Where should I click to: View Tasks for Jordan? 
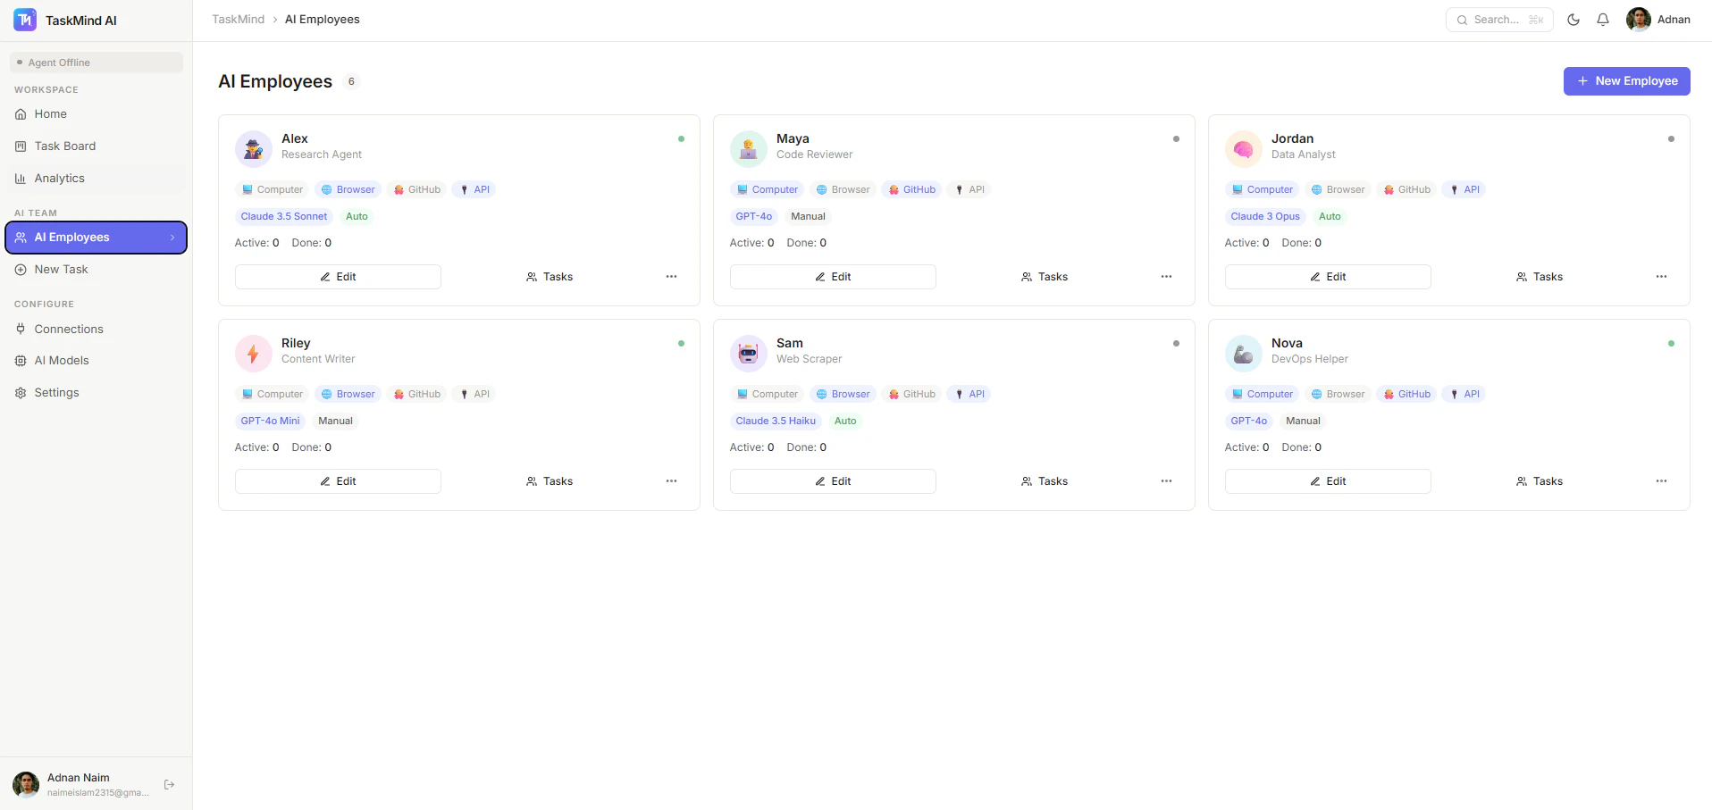tap(1540, 277)
